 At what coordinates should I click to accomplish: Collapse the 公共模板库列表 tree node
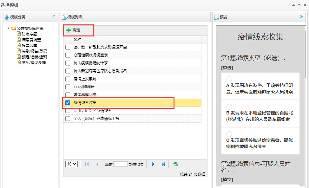point(8,28)
